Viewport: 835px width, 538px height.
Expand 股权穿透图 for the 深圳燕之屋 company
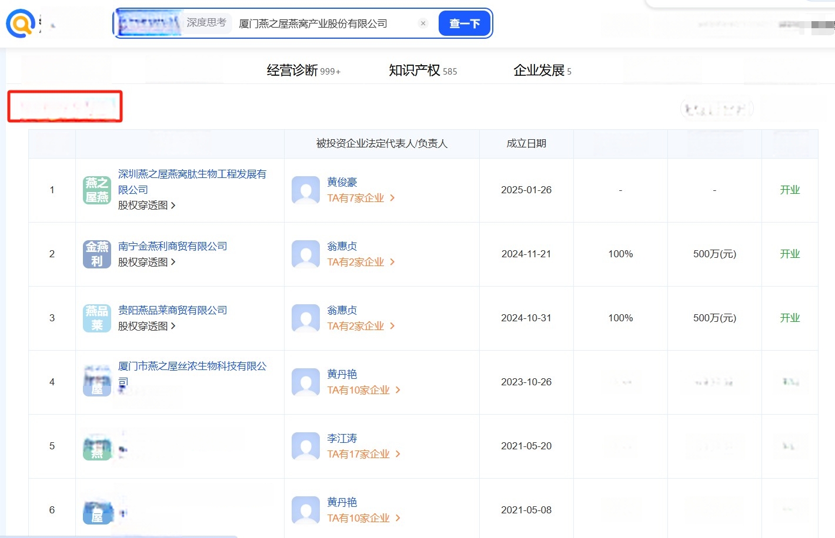click(147, 205)
